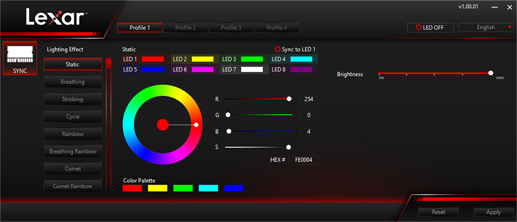Activate the Comet Rainbow effect
517x222 pixels.
[x=72, y=186]
